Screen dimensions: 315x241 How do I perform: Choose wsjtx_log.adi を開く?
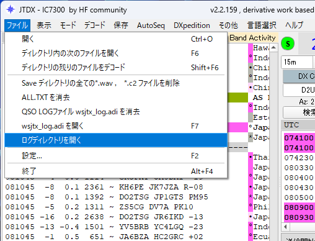point(116,126)
